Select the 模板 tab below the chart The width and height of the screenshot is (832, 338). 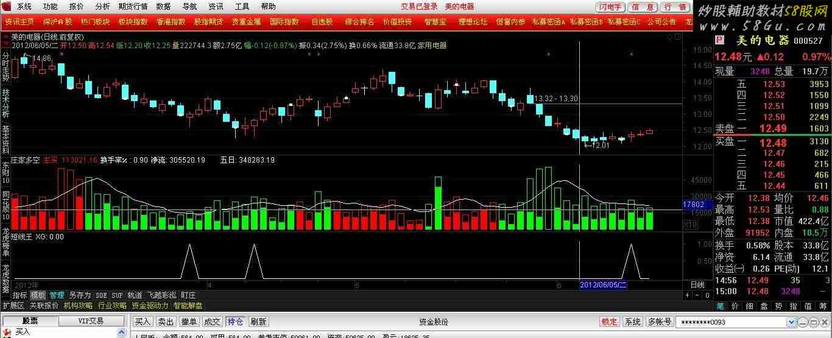[38, 295]
